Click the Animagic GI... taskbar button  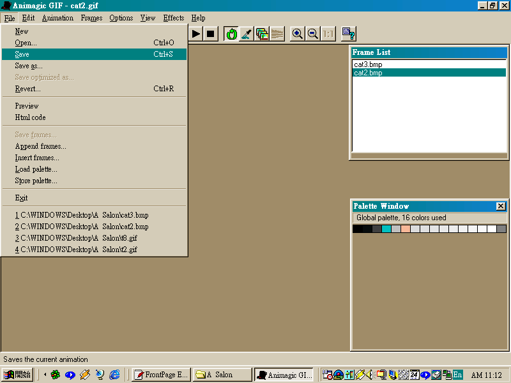tap(284, 375)
